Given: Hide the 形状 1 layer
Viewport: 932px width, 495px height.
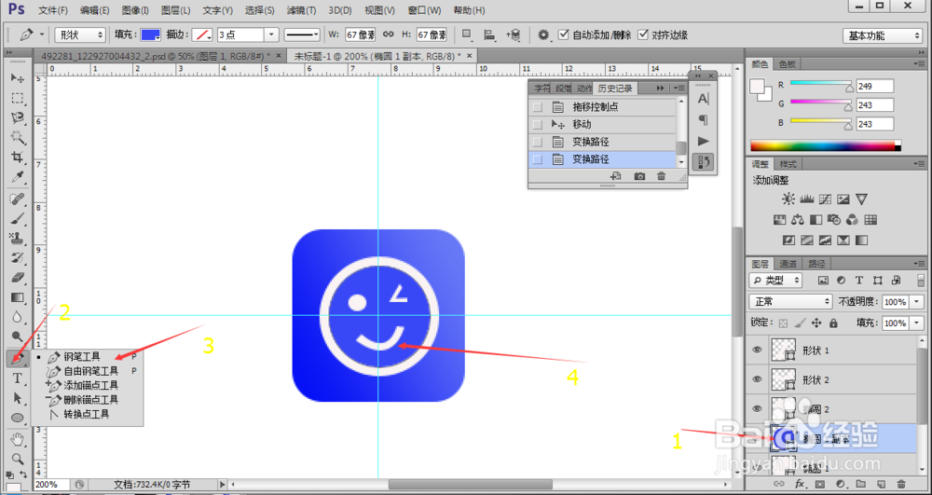Looking at the screenshot, I should 757,350.
